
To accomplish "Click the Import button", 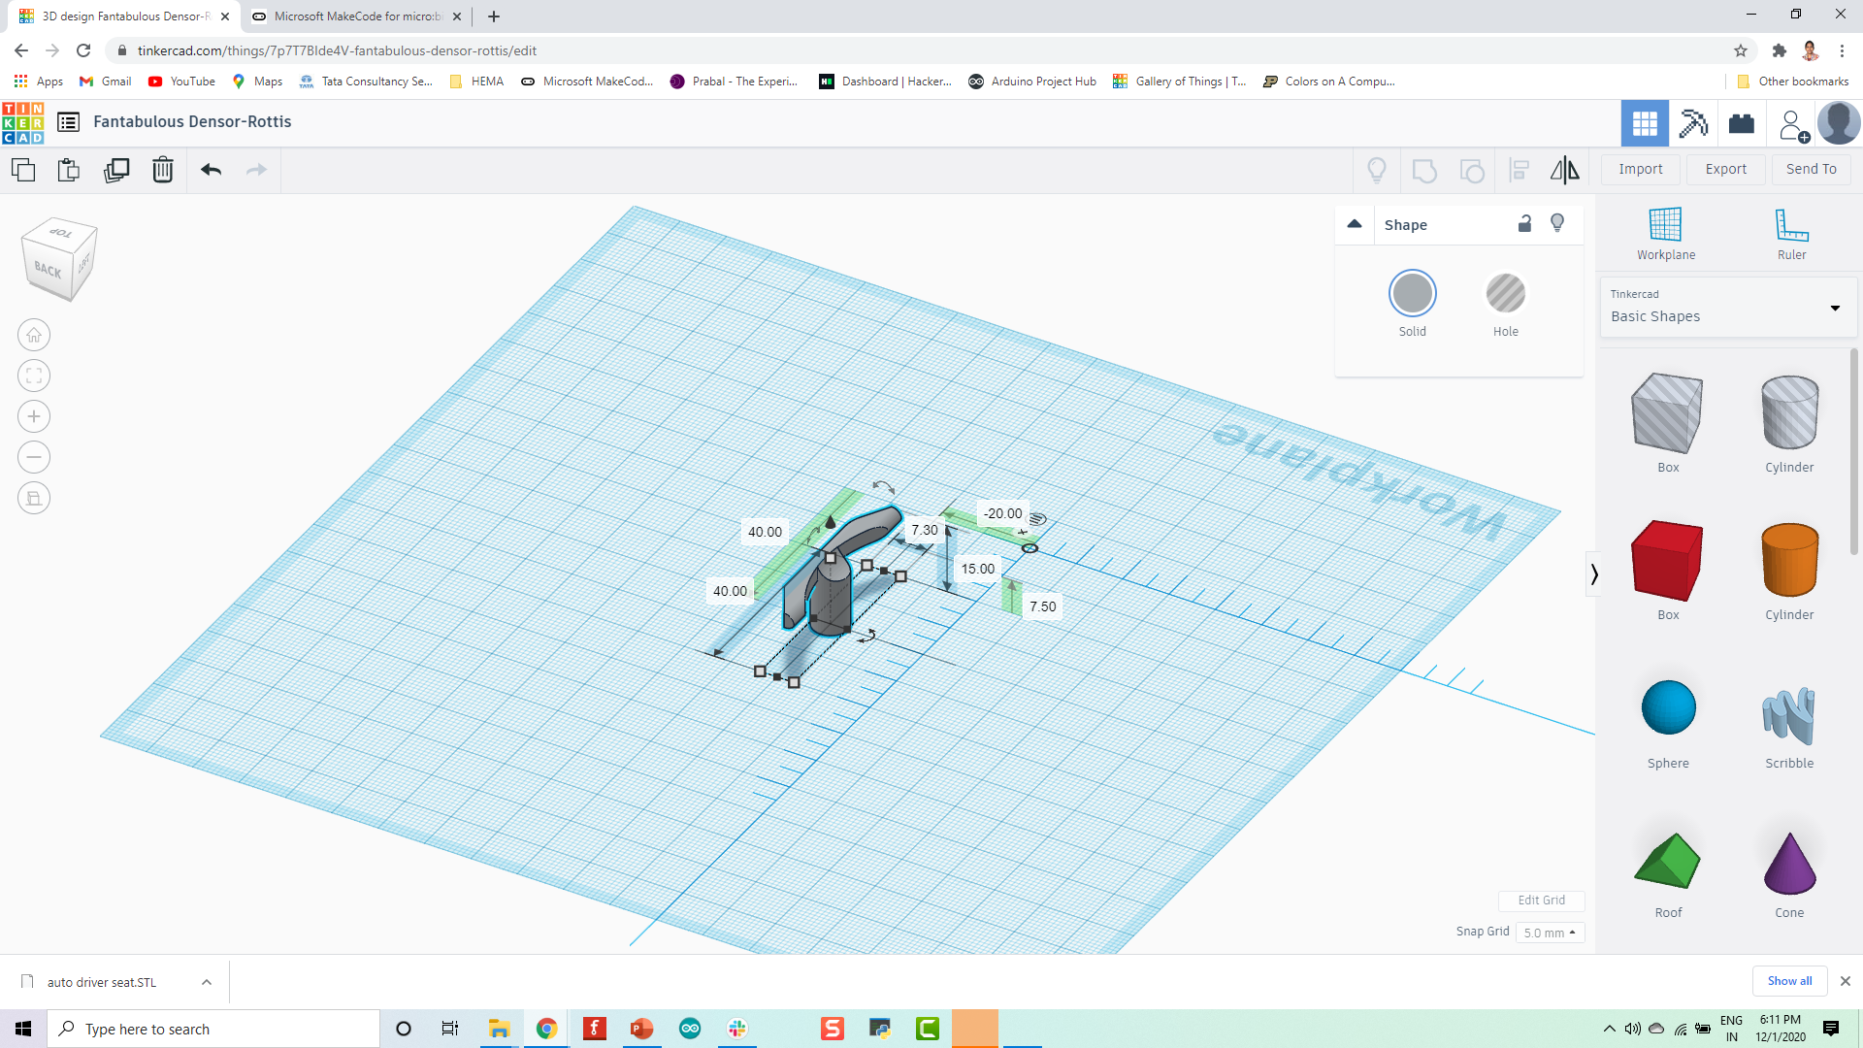I will click(1640, 169).
